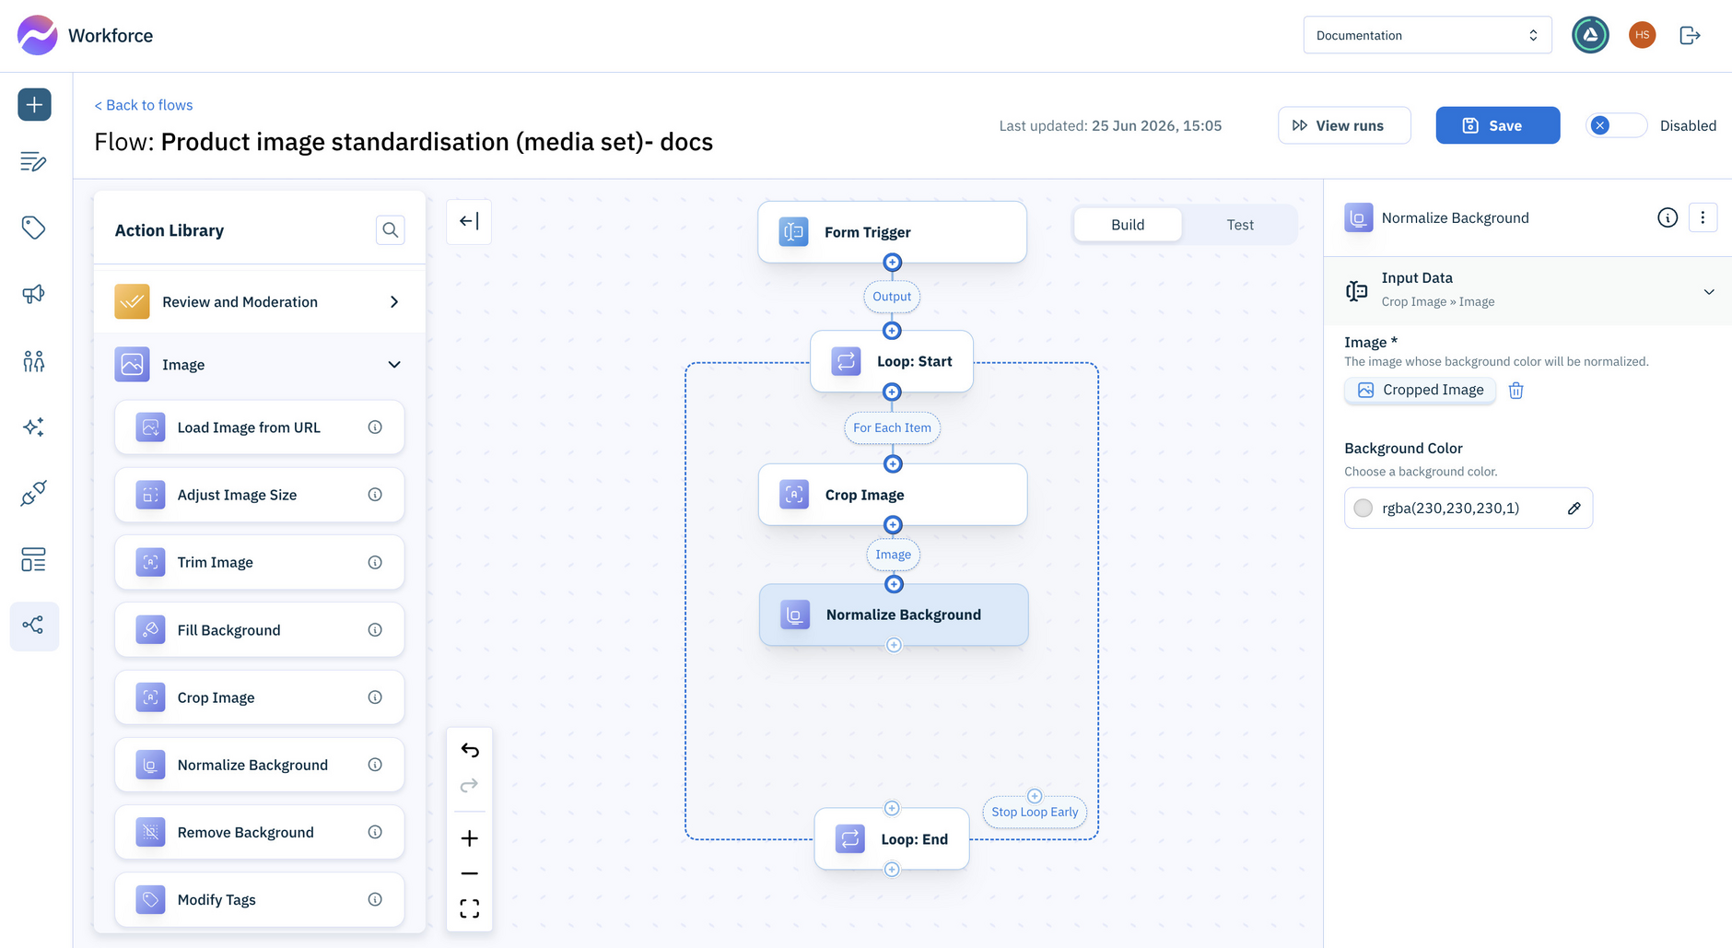Click the logout icon in header
The image size is (1732, 948).
pos(1690,35)
